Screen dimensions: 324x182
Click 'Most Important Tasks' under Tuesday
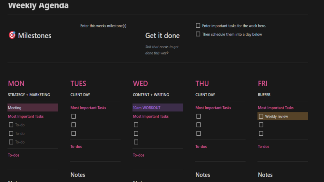pyautogui.click(x=88, y=108)
